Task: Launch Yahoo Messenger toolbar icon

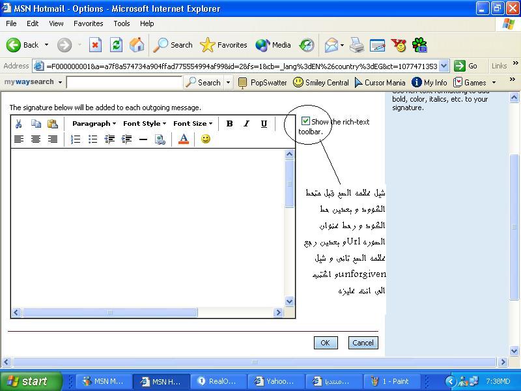Action: [x=399, y=45]
